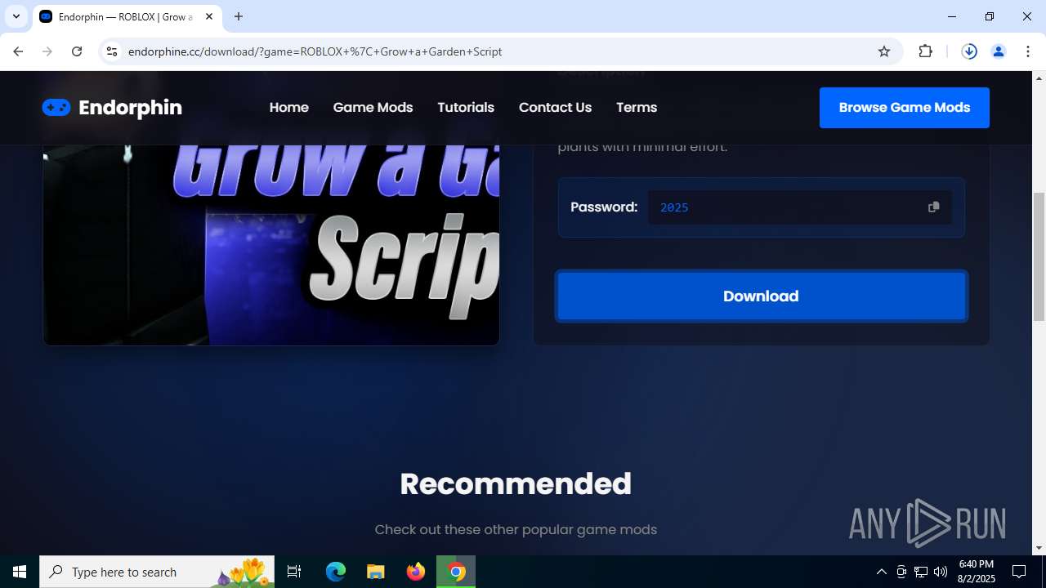
Task: Click the "Check out these other popular game mods" text
Action: 516,530
